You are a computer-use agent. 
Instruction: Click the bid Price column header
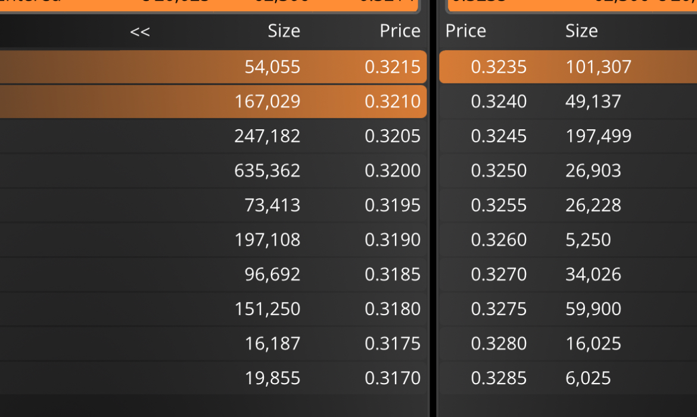coord(400,31)
